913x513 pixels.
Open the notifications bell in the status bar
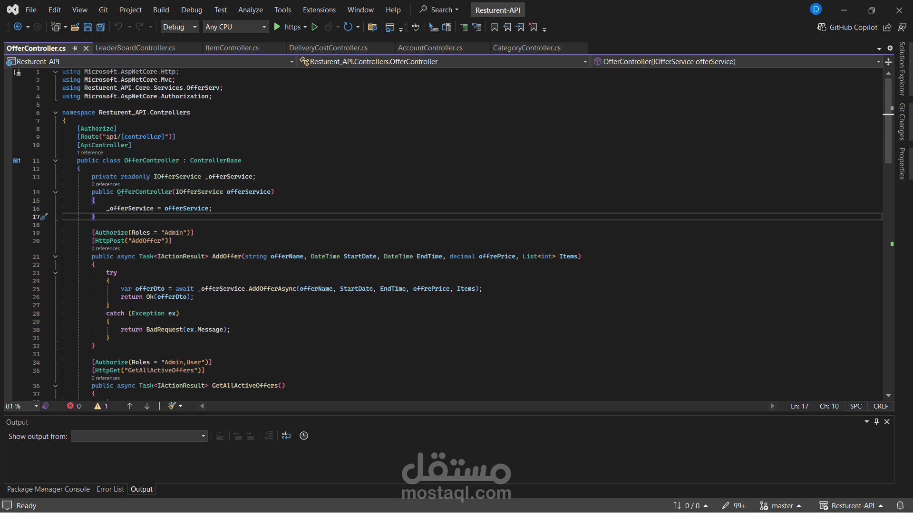click(x=900, y=505)
